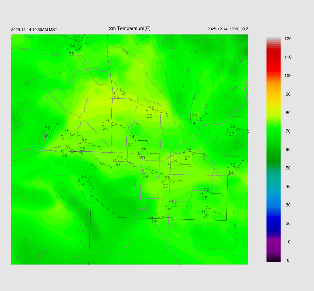Click the station circle reading 74 over 26
The image size is (314, 291).
click(161, 217)
